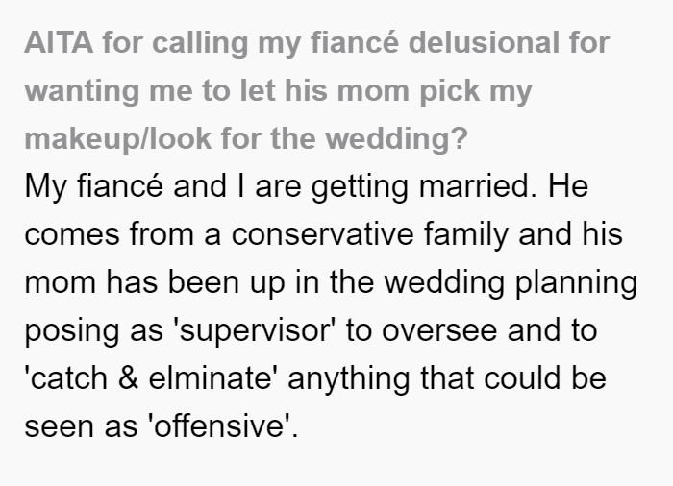Viewport: 673px width, 486px height.
Task: Click the phrase 'family and his' in the body
Action: (523, 234)
